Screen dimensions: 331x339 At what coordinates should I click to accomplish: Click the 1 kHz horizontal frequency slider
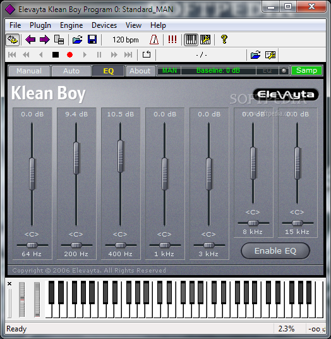165,245
